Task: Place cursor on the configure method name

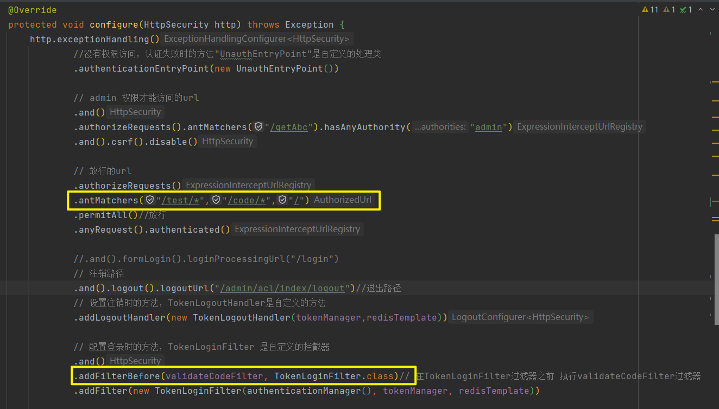Action: pyautogui.click(x=114, y=24)
